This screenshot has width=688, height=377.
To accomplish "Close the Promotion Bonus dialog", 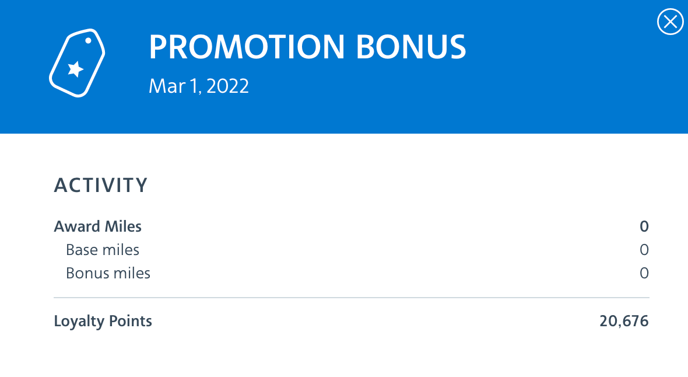I will click(x=670, y=22).
